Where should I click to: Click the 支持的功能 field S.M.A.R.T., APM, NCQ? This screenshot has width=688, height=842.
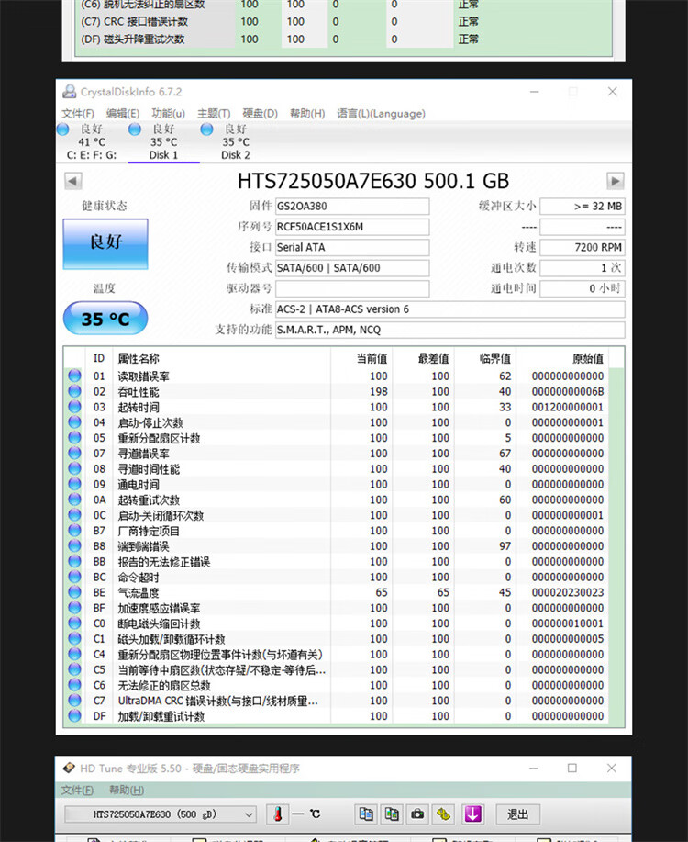(x=449, y=330)
